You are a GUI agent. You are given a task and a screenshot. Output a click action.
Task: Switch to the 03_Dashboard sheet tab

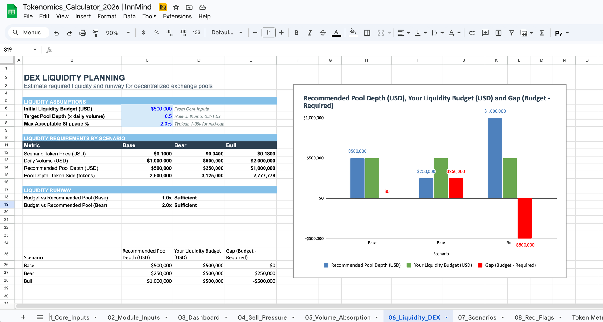[199, 317]
